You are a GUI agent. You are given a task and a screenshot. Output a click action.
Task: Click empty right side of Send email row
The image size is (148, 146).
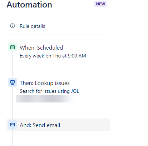pos(86,125)
